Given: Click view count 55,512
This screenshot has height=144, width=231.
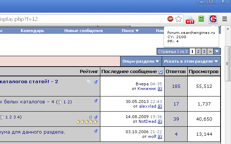Looking at the screenshot, I should click(x=204, y=86).
